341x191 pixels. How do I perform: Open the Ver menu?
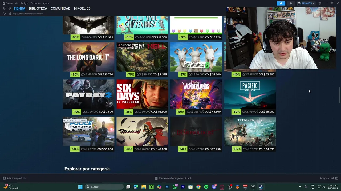coord(17,3)
